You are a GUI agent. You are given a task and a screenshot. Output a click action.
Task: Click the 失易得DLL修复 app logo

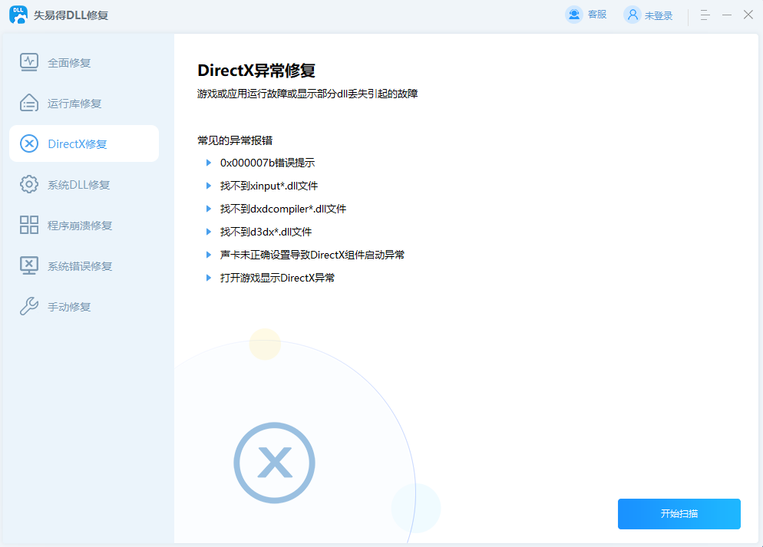coord(18,15)
